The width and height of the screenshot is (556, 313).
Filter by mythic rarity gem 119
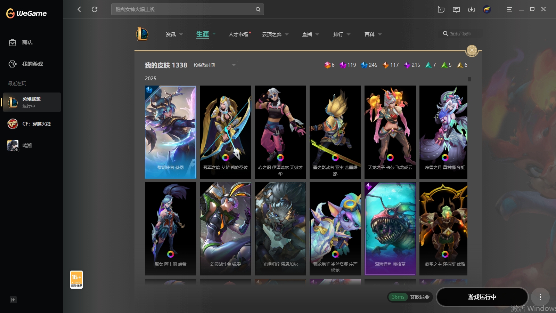click(x=348, y=65)
